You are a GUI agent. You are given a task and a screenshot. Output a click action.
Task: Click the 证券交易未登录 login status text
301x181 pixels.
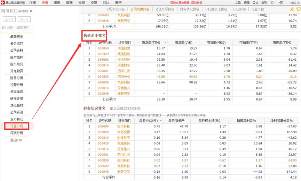180,3
